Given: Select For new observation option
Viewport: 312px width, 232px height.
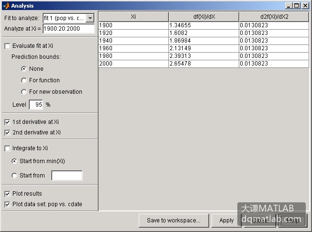Looking at the screenshot, I should (23, 92).
